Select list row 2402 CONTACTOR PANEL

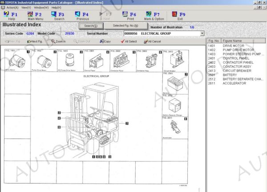click(236, 62)
